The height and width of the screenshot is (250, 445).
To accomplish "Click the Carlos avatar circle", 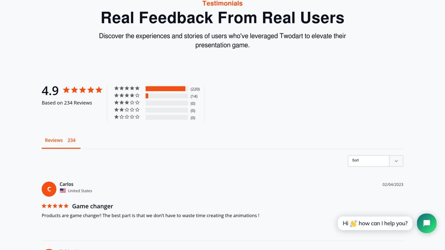I will [49, 189].
